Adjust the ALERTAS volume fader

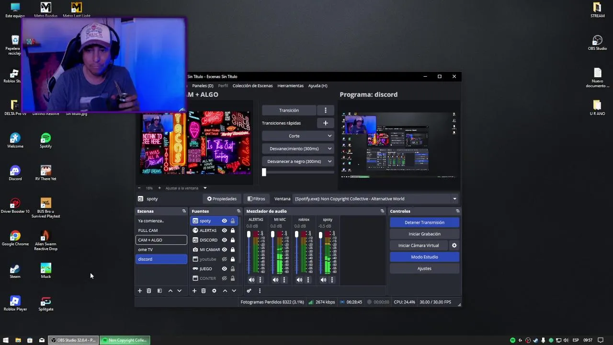(x=249, y=234)
